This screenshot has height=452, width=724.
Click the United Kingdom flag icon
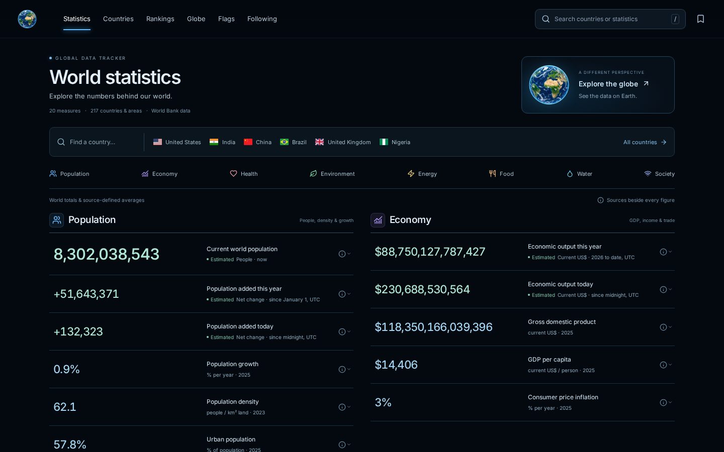click(319, 142)
